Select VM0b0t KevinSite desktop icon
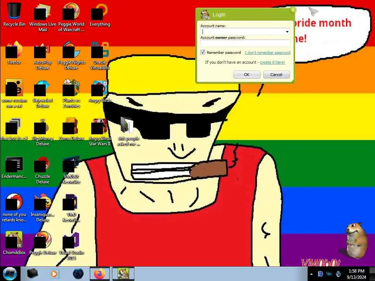Viewport: 375px width, 281px height. 71,170
